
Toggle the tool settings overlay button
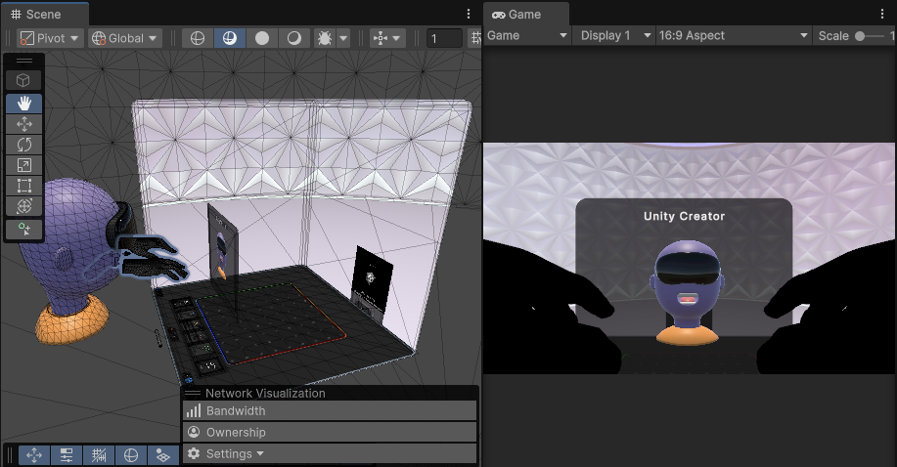pos(67,455)
